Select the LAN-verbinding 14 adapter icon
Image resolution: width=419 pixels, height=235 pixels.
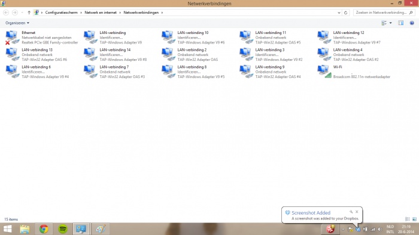(x=90, y=54)
